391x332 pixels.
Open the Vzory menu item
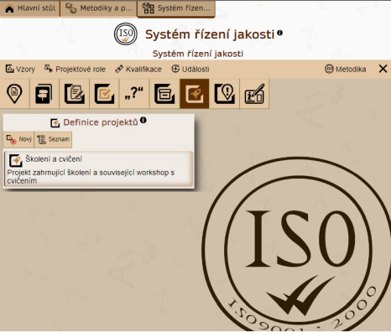pos(20,69)
